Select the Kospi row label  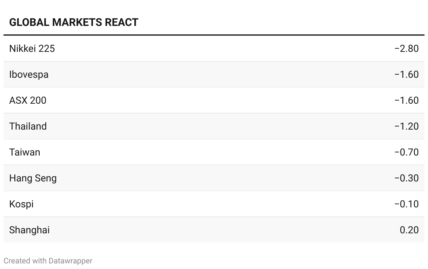pyautogui.click(x=21, y=204)
